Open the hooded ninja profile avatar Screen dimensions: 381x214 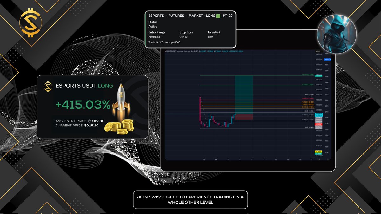point(337,34)
